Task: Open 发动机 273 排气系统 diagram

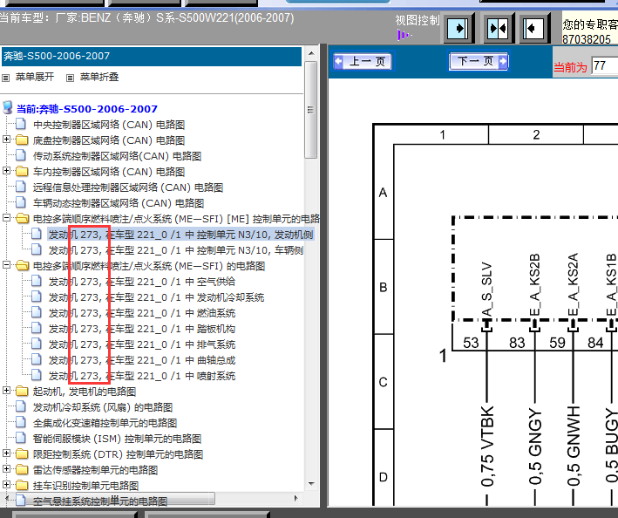Action: click(x=142, y=344)
